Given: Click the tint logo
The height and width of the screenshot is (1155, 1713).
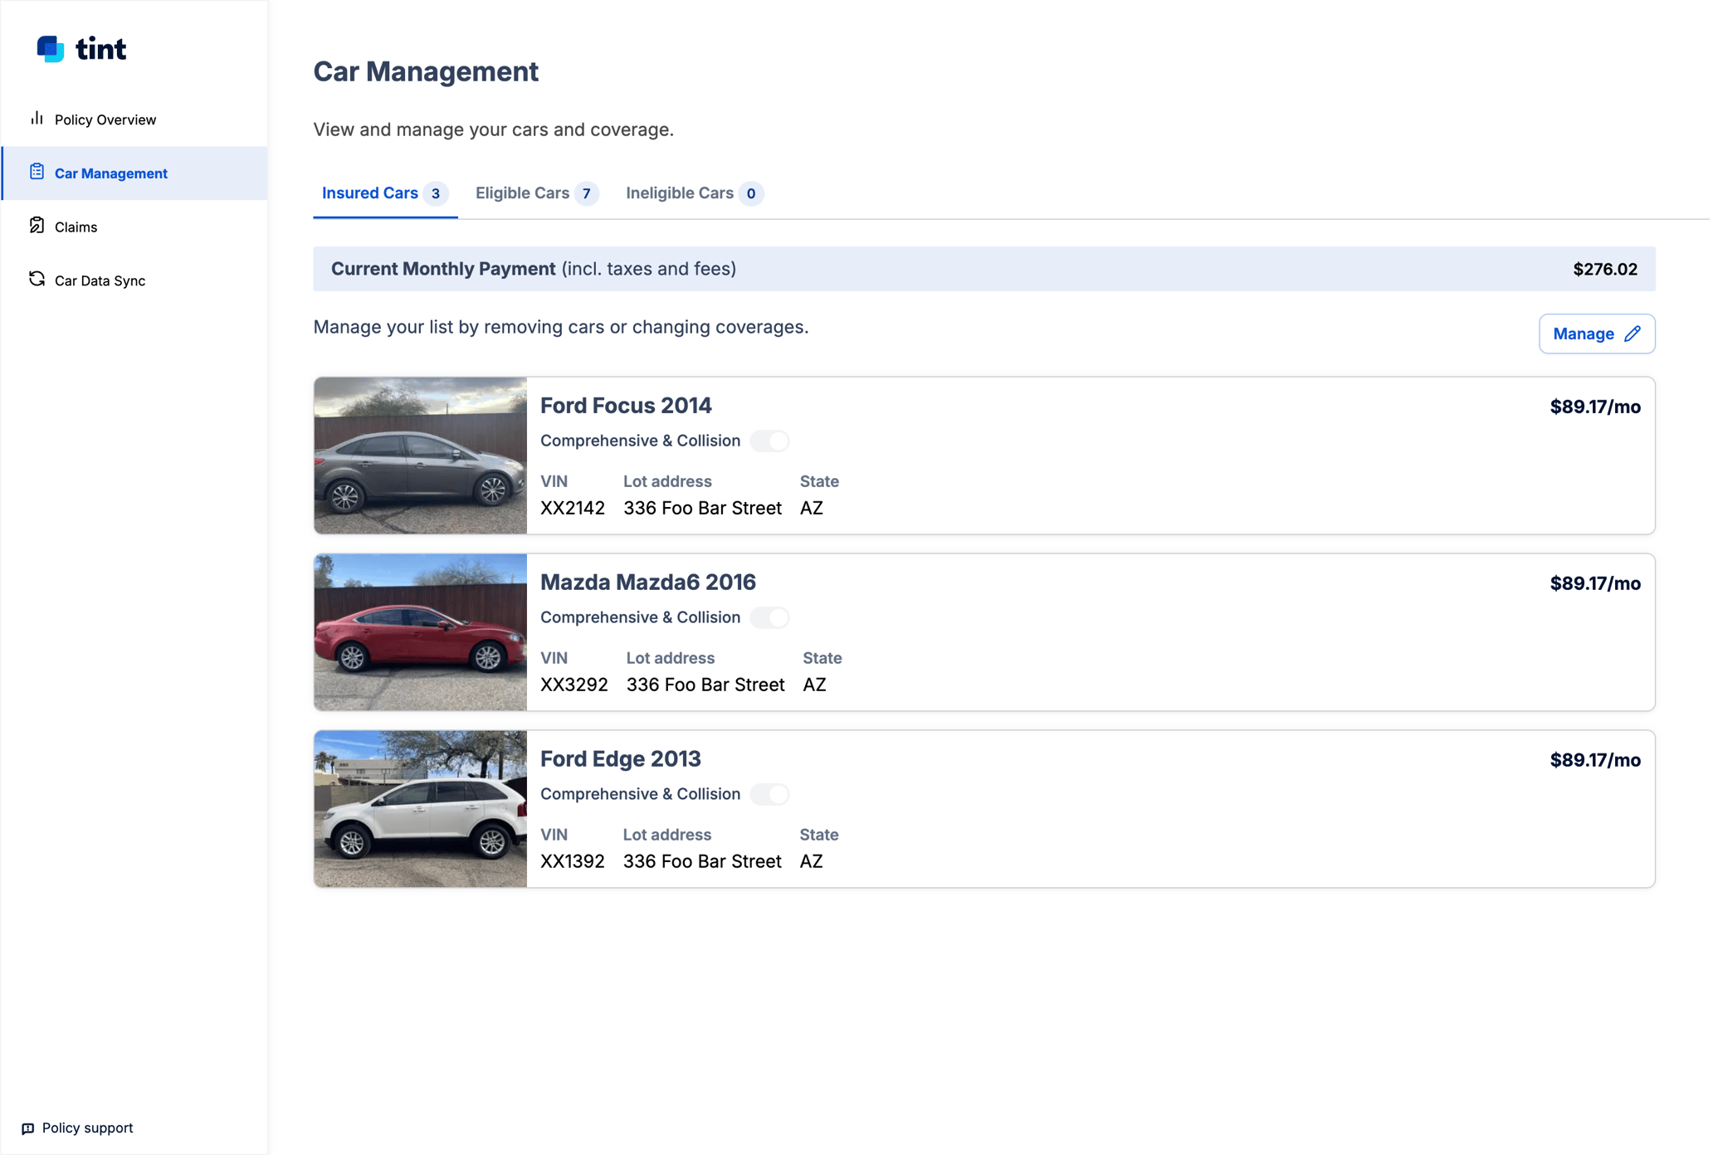Looking at the screenshot, I should click(x=81, y=49).
